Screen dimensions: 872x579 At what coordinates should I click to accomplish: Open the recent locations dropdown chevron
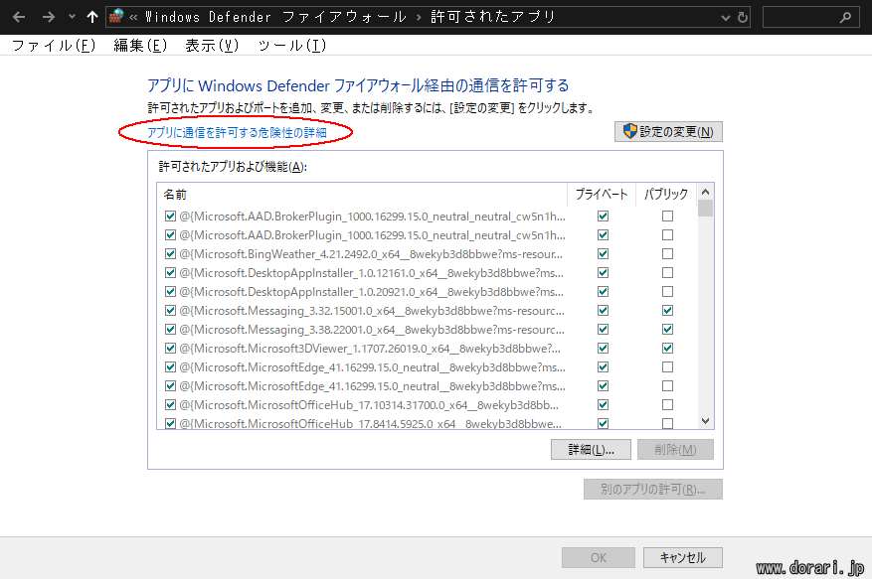pyautogui.click(x=72, y=17)
